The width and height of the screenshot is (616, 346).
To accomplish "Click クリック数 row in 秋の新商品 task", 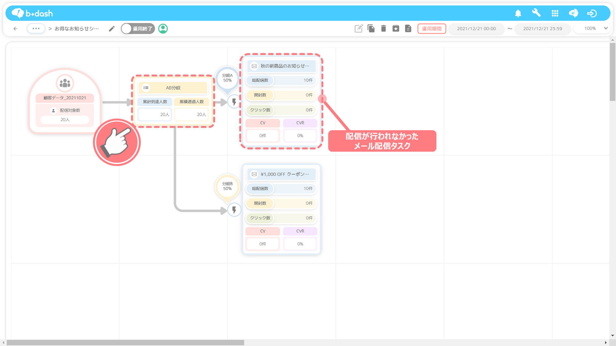I will (x=282, y=110).
